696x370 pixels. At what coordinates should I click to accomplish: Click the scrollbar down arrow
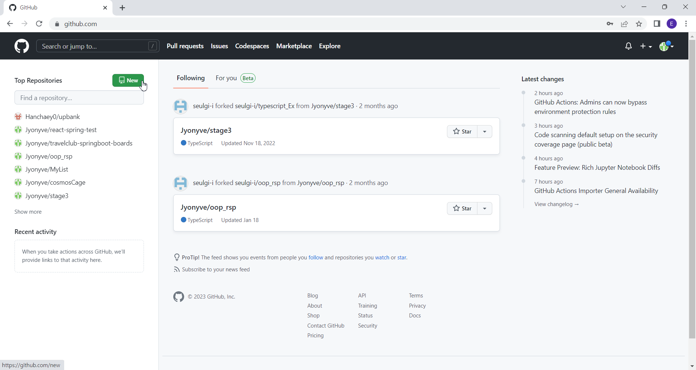[692, 366]
